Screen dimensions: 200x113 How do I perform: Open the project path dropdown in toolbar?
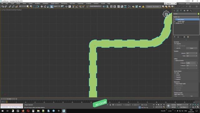[153, 7]
